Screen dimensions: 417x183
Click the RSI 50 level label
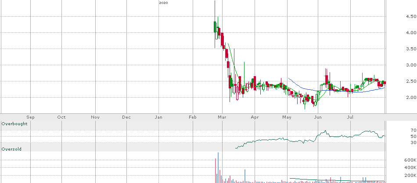pos(413,136)
